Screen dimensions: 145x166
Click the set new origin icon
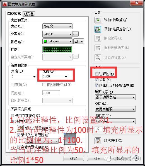point(20,128)
